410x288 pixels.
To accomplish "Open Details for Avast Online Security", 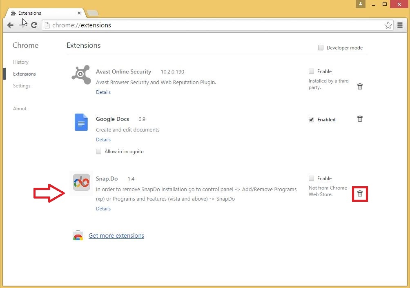I will click(103, 92).
